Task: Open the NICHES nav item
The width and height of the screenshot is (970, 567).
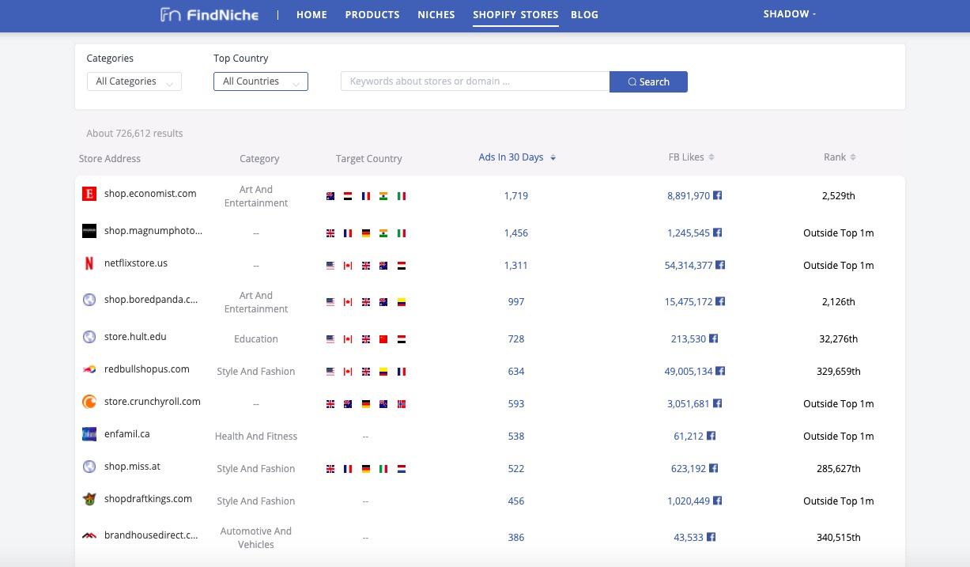Action: tap(436, 14)
